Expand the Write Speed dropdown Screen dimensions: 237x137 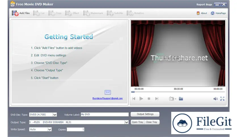[x=50, y=129]
